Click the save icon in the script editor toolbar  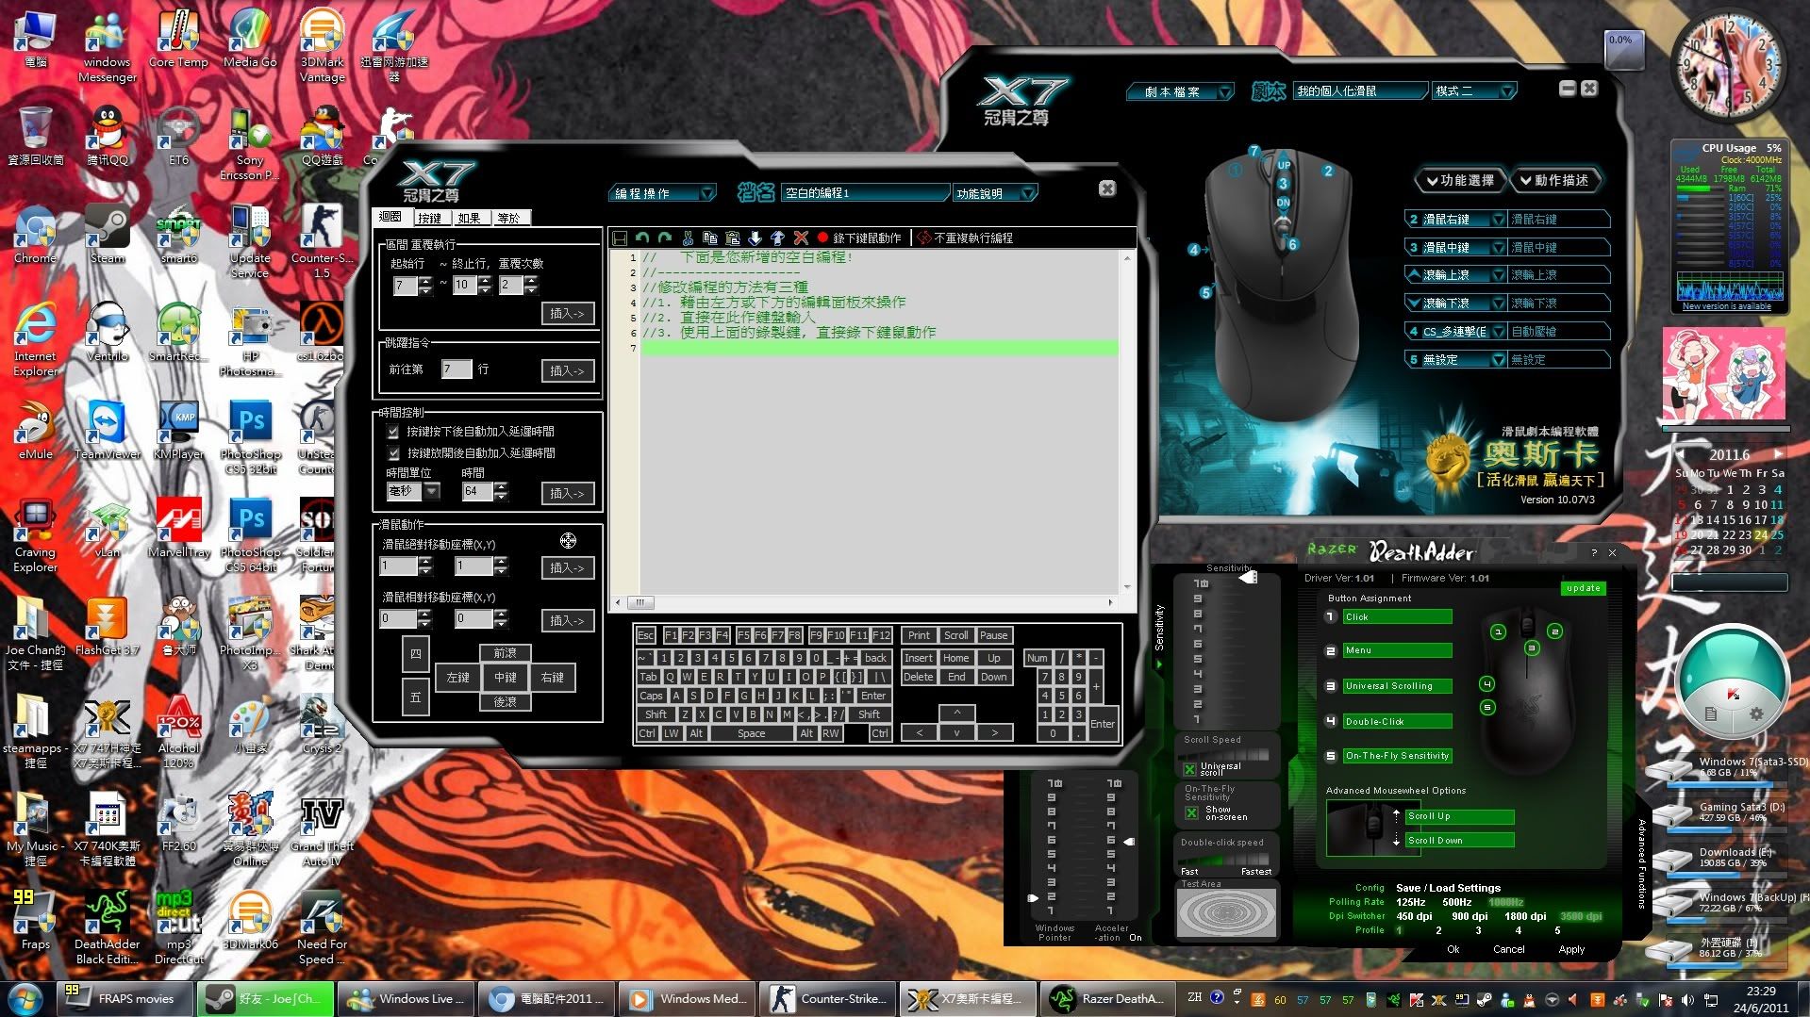pos(620,238)
